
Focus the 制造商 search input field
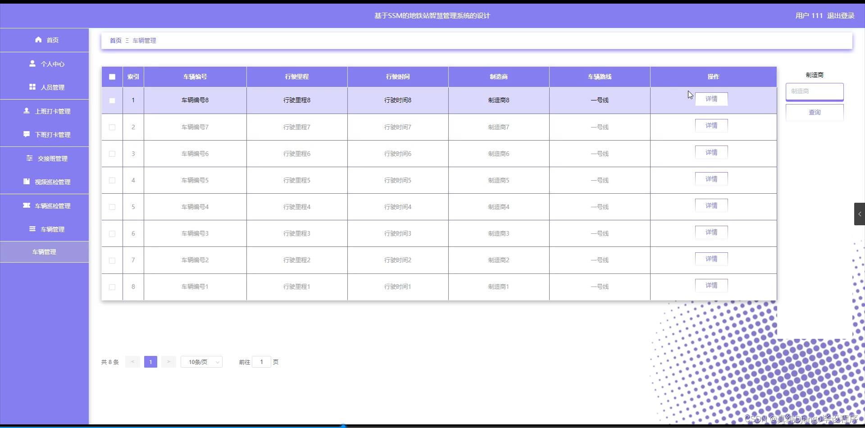click(x=815, y=91)
